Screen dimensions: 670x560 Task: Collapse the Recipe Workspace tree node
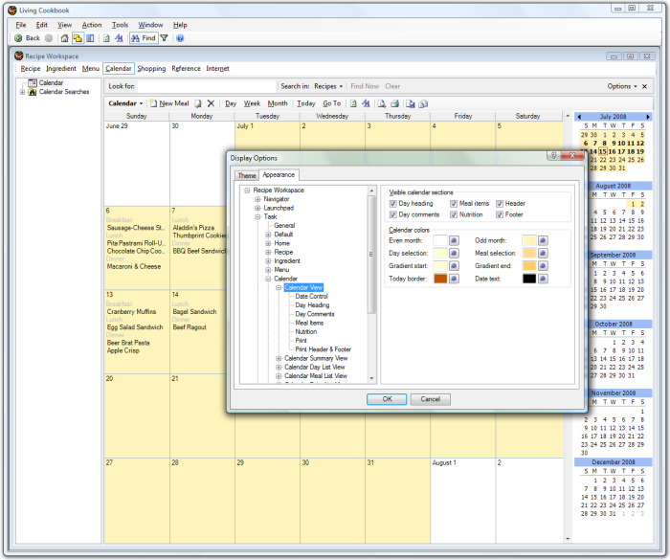[x=247, y=190]
